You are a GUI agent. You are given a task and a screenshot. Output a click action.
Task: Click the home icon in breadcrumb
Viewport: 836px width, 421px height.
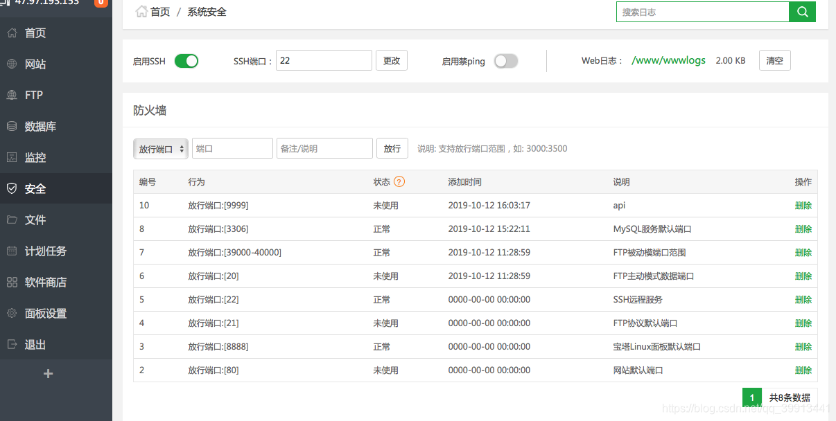[141, 12]
